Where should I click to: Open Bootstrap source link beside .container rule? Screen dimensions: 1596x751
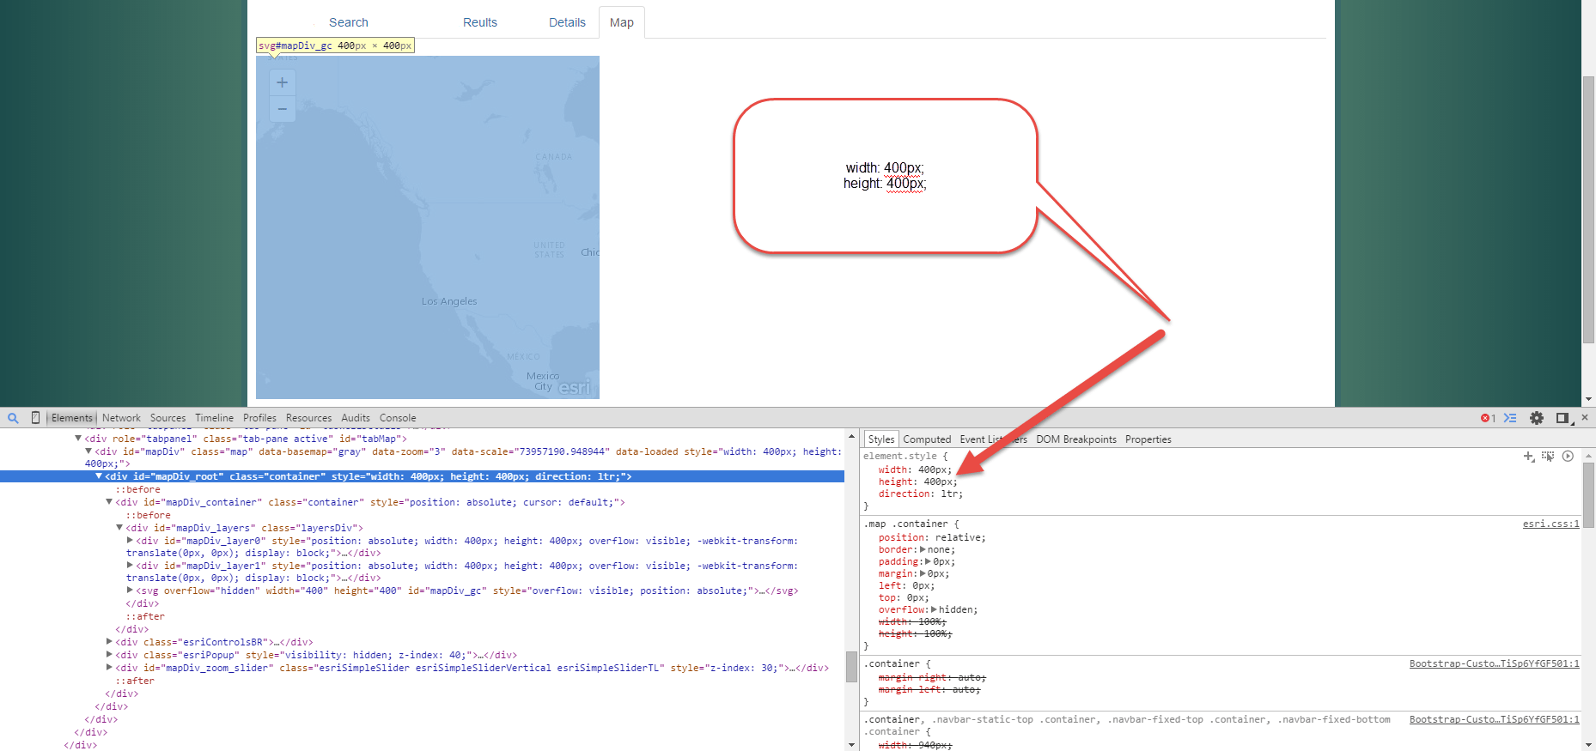tap(1494, 664)
